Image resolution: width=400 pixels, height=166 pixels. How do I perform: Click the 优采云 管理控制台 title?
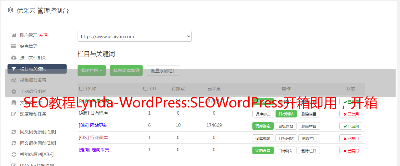click(43, 11)
